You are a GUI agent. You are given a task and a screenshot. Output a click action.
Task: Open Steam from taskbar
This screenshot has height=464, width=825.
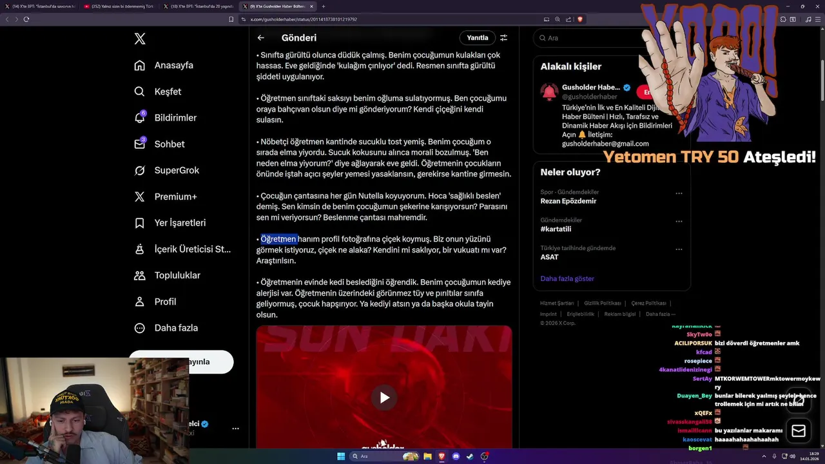(470, 456)
